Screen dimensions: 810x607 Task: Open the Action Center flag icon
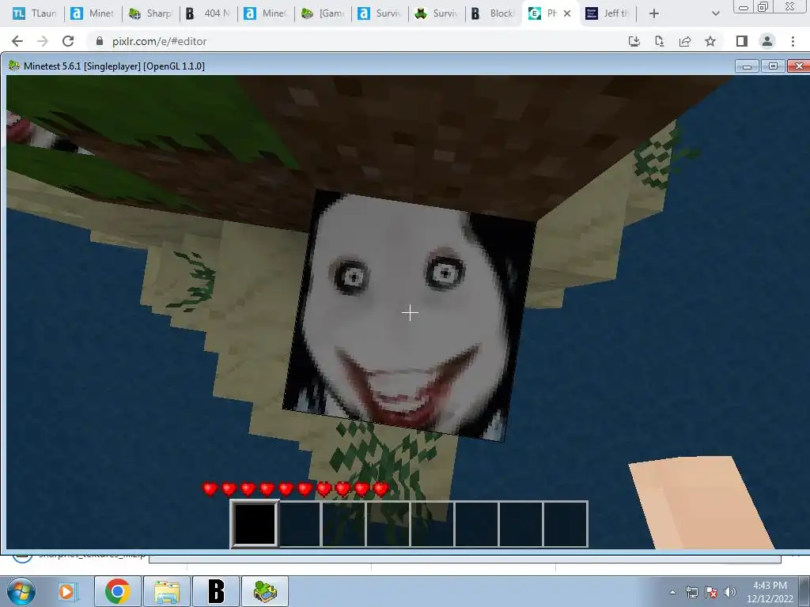711,592
